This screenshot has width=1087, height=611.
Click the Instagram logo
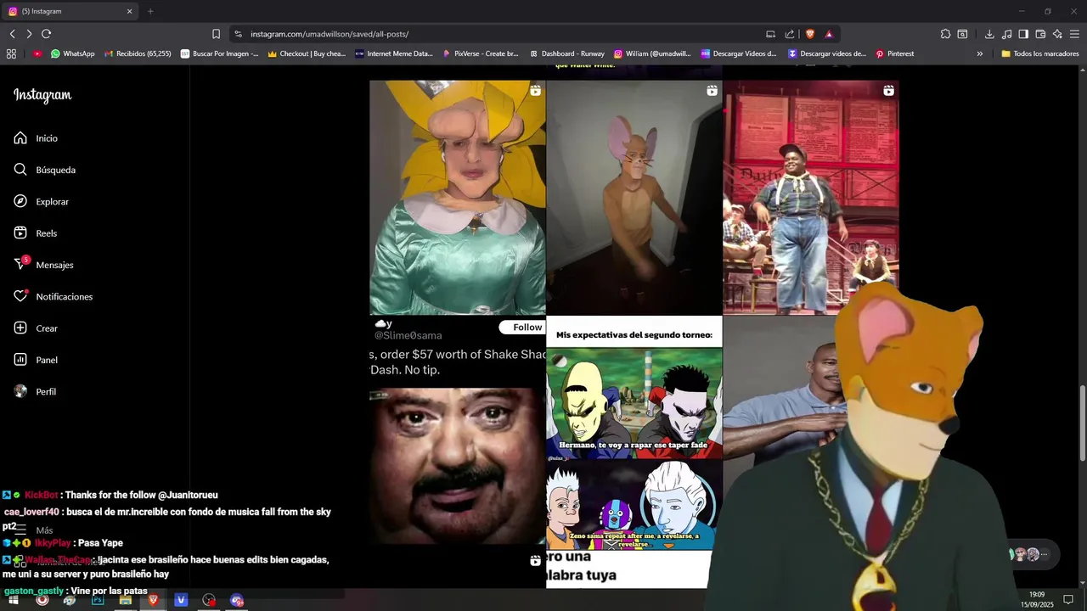42,95
